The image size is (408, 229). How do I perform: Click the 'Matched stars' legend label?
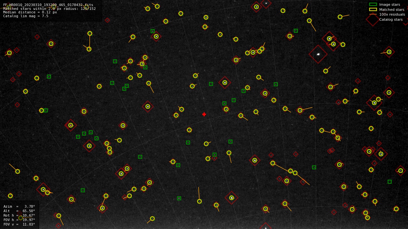(x=392, y=10)
